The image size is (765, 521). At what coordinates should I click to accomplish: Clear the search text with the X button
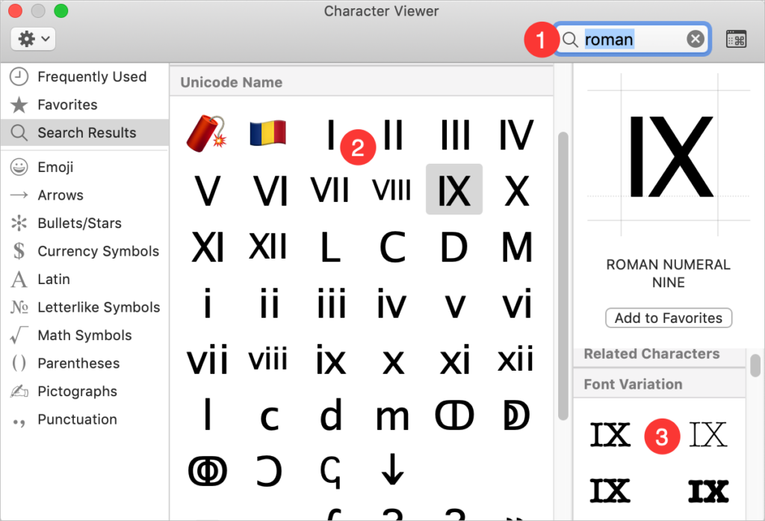pos(696,39)
